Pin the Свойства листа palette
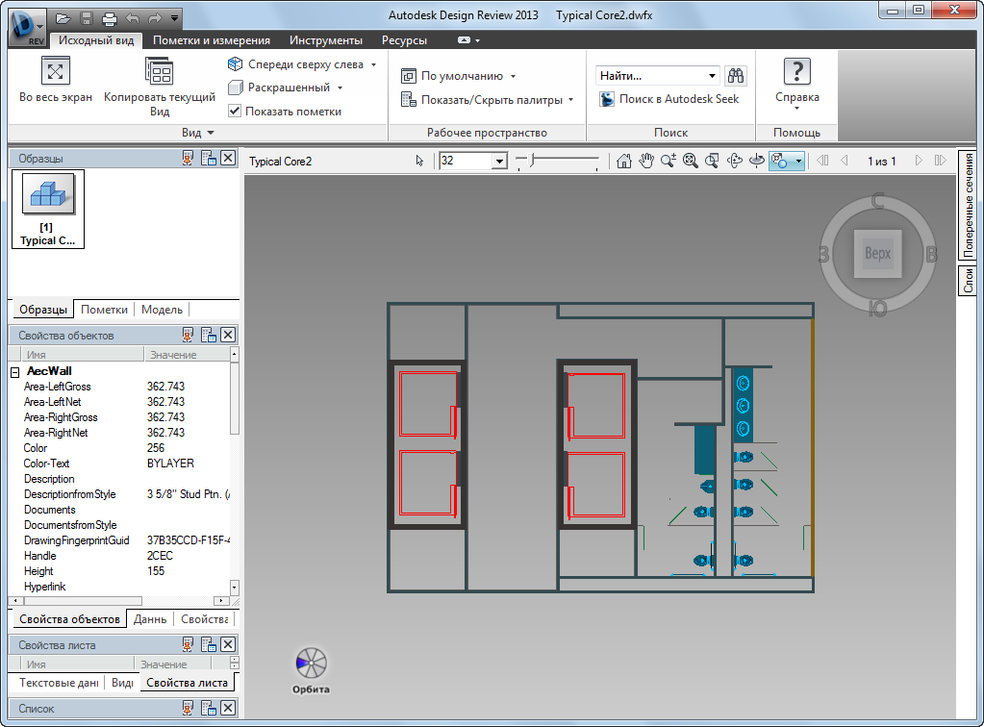The image size is (984, 727). point(188,645)
